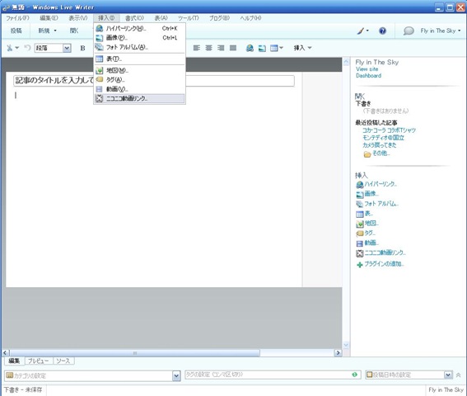The height and width of the screenshot is (396, 467).
Task: Select タグ entry in the insert menu
Action: pos(139,80)
